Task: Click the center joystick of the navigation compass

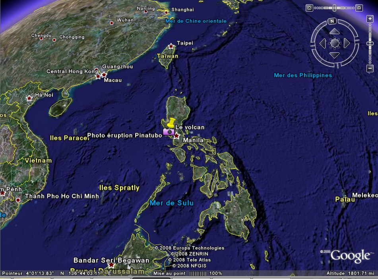Action: (x=335, y=43)
